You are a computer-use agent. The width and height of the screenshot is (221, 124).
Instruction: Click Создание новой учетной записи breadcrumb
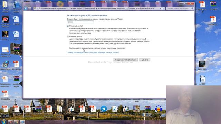(x=141, y=8)
